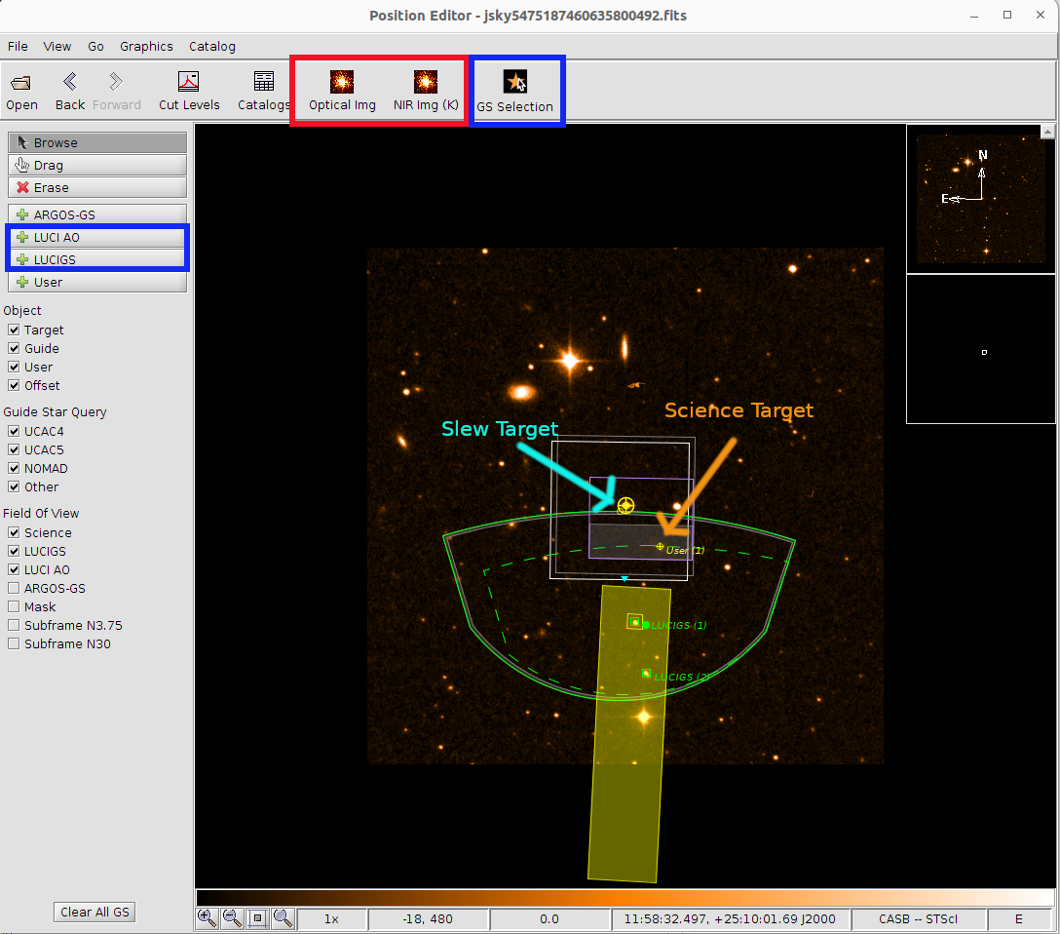Go Back using the toolbar arrow
This screenshot has width=1060, height=934.
(x=69, y=90)
